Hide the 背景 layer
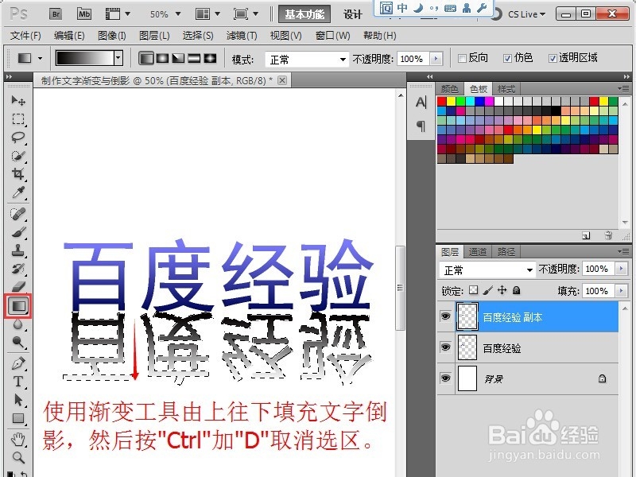 446,379
